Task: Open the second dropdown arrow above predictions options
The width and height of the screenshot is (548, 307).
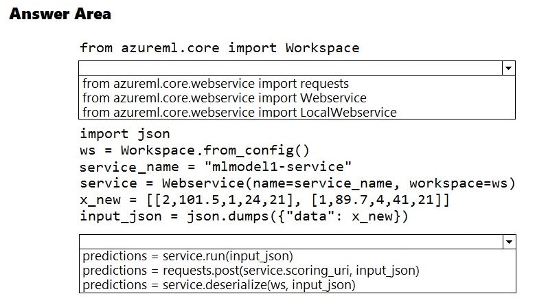Action: point(510,242)
